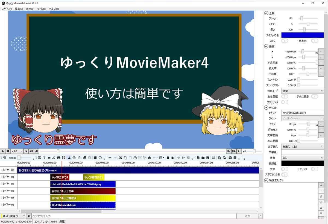Open the ヘルプ(H) menu

tap(54, 9)
